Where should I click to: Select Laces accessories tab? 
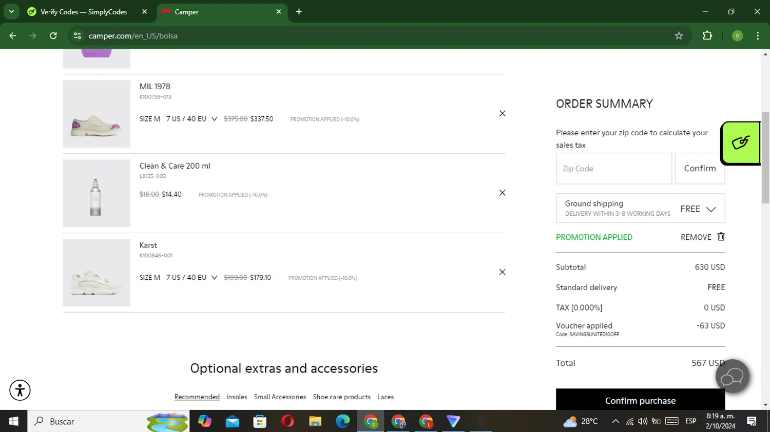[x=386, y=397]
